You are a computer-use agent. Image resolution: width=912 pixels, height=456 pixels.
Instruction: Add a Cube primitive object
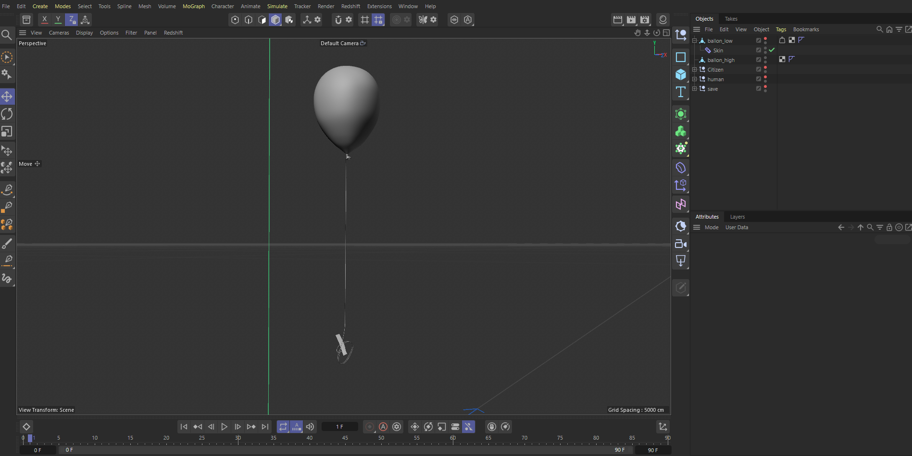tap(681, 74)
